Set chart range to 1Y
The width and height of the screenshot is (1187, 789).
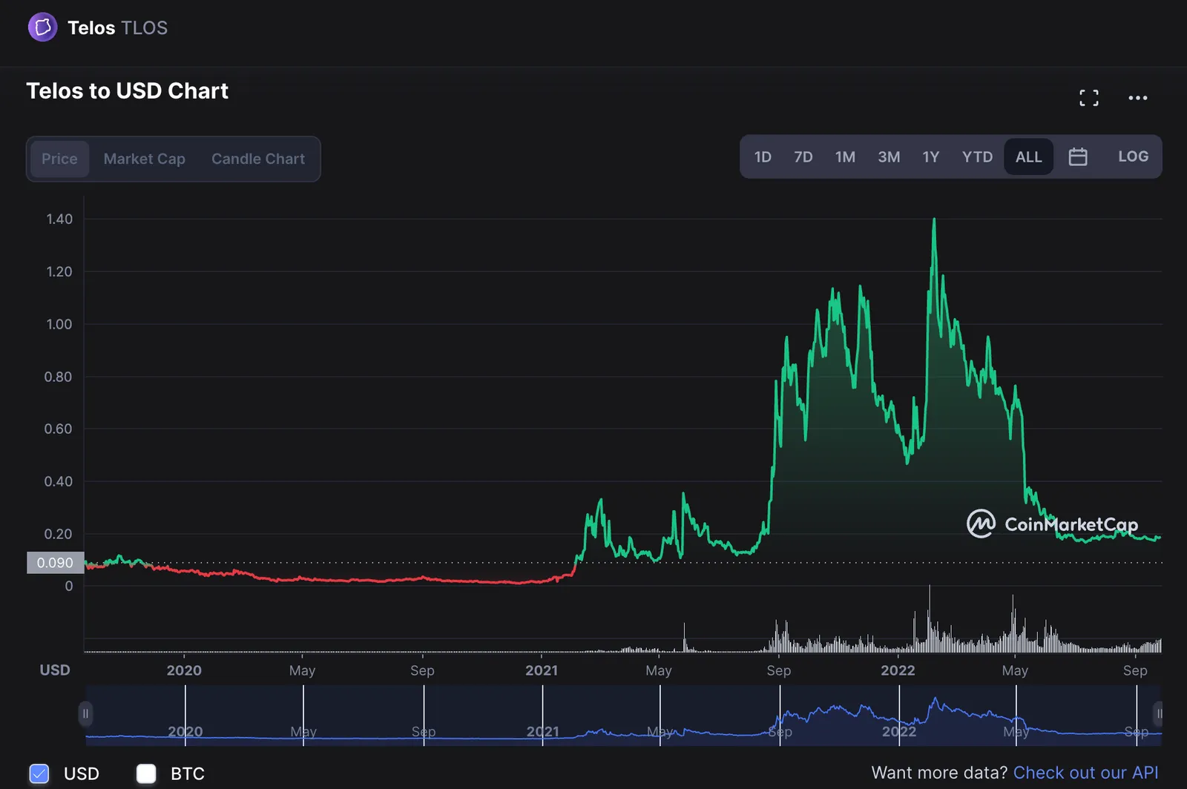click(x=931, y=156)
